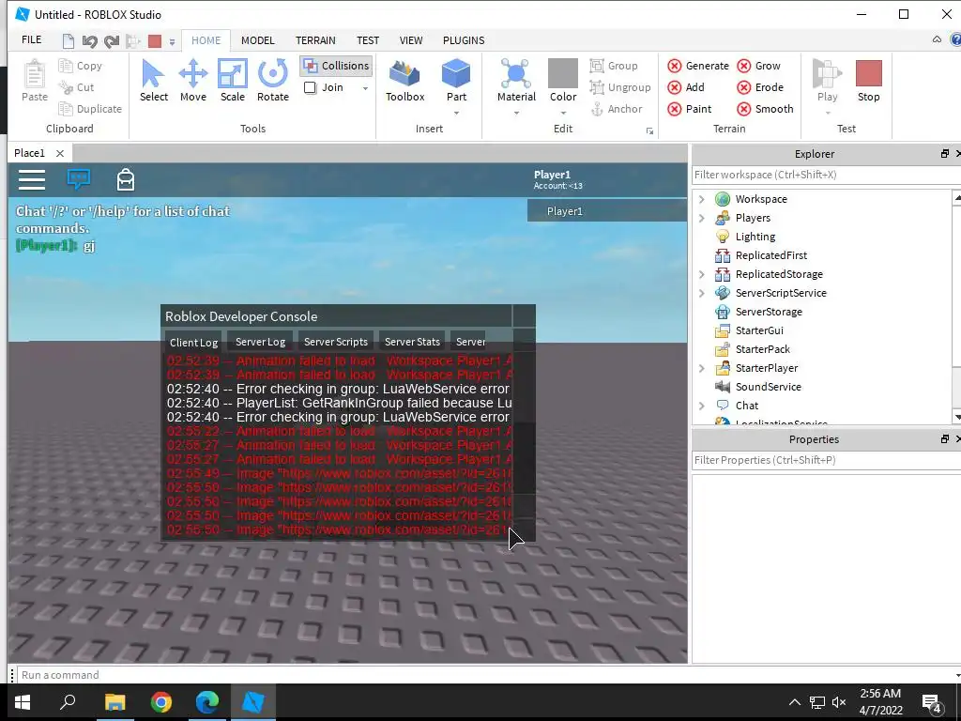Switch to the TEST ribbon tab

(x=368, y=40)
